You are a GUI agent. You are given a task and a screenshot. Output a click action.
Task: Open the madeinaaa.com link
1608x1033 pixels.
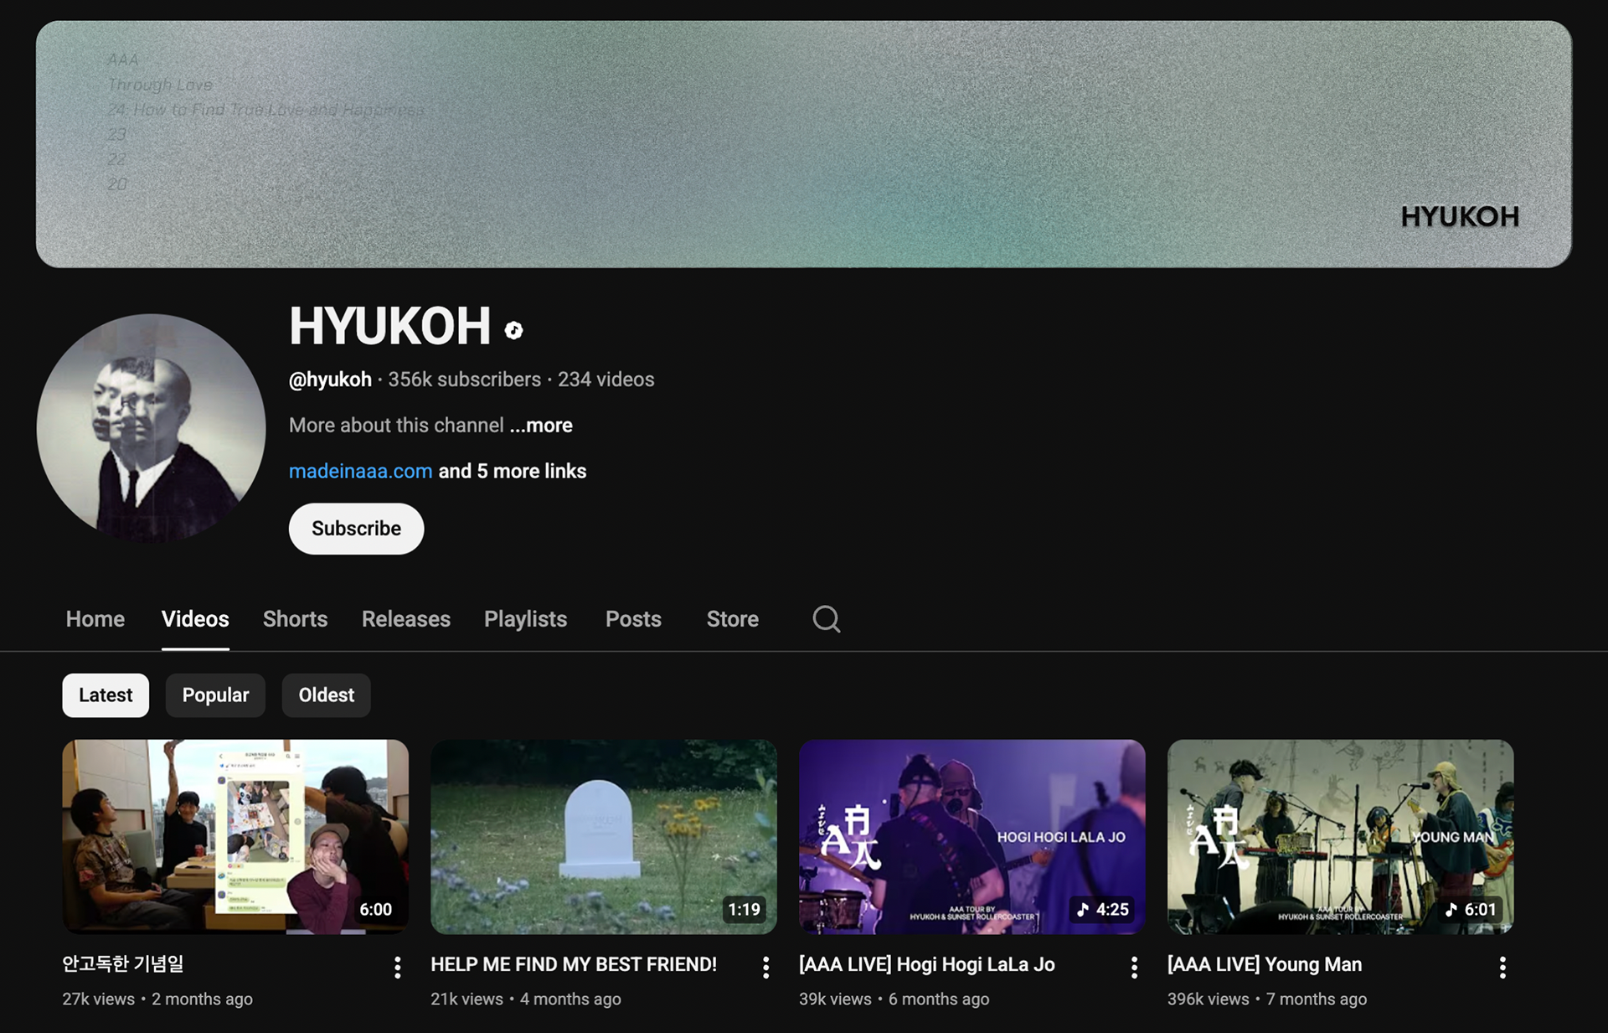(360, 472)
